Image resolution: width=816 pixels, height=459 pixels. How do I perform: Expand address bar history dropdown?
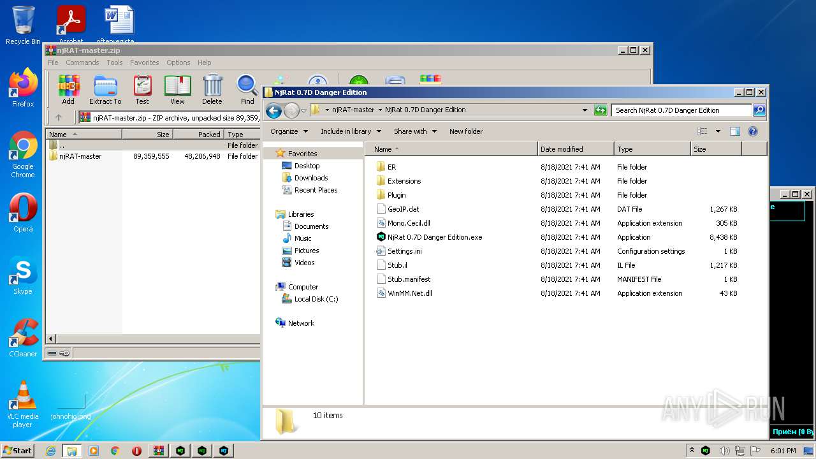point(585,110)
